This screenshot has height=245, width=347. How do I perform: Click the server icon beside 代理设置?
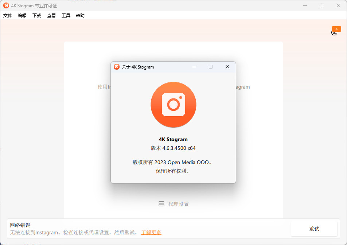161,204
